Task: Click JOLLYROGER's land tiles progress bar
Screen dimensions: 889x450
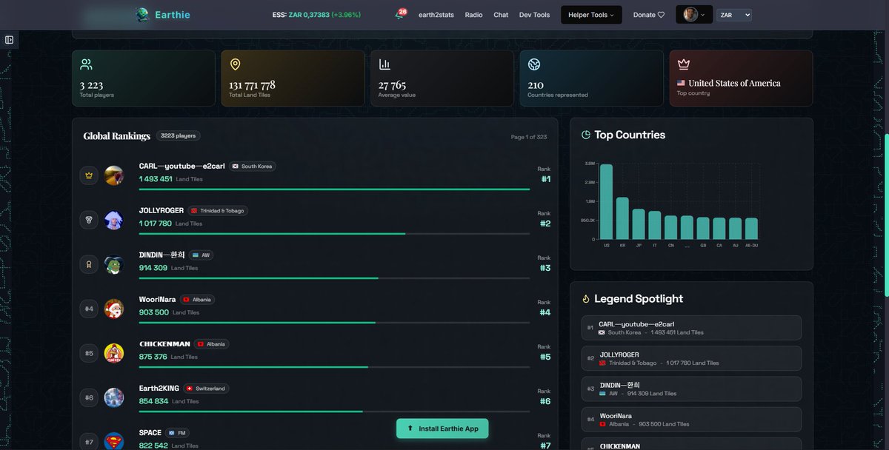Action: tap(334, 234)
